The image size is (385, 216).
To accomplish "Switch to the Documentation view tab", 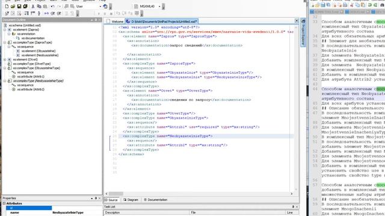I will pyautogui.click(x=155, y=200).
